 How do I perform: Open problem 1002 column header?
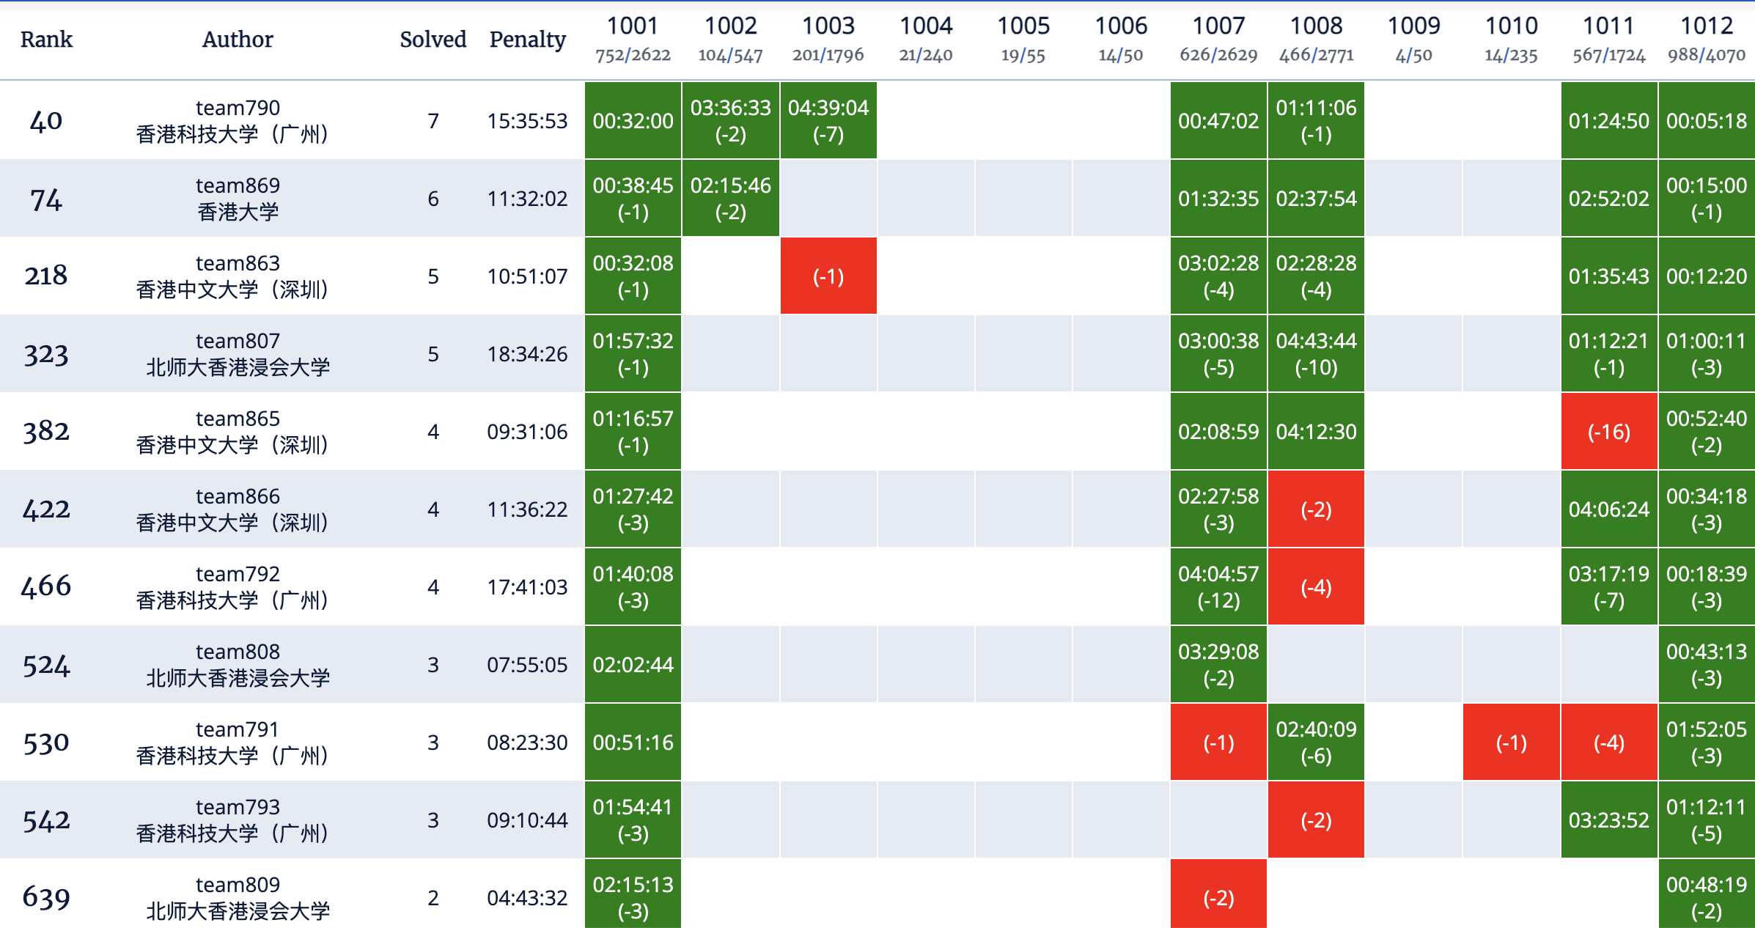coord(730,40)
